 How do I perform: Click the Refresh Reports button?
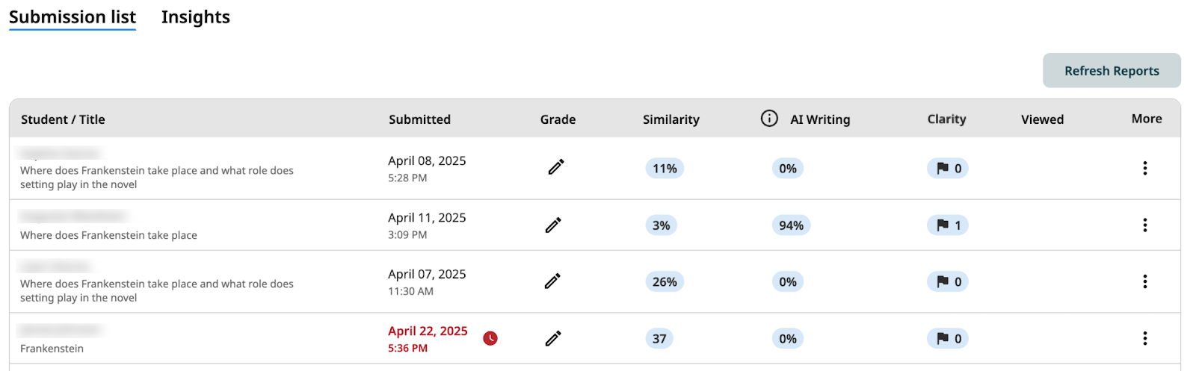pos(1112,70)
